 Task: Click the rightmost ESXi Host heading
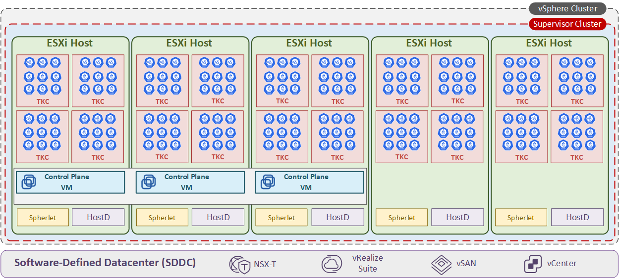pos(549,43)
